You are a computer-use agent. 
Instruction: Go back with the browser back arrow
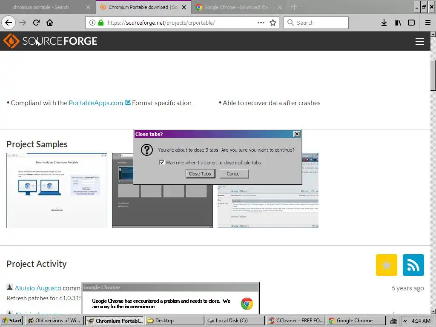point(9,23)
